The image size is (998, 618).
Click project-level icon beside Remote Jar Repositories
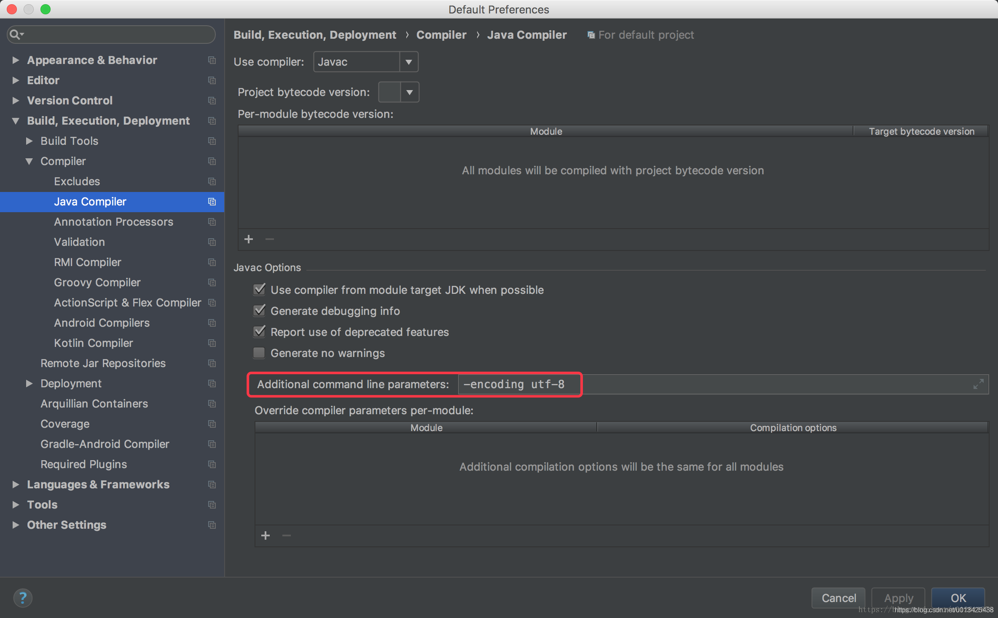coord(212,363)
